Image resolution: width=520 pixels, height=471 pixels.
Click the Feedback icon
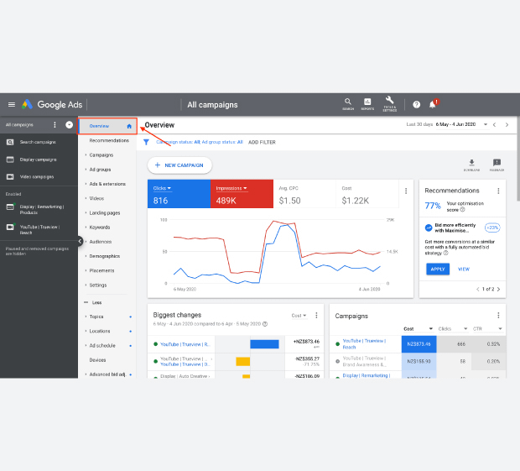point(497,165)
